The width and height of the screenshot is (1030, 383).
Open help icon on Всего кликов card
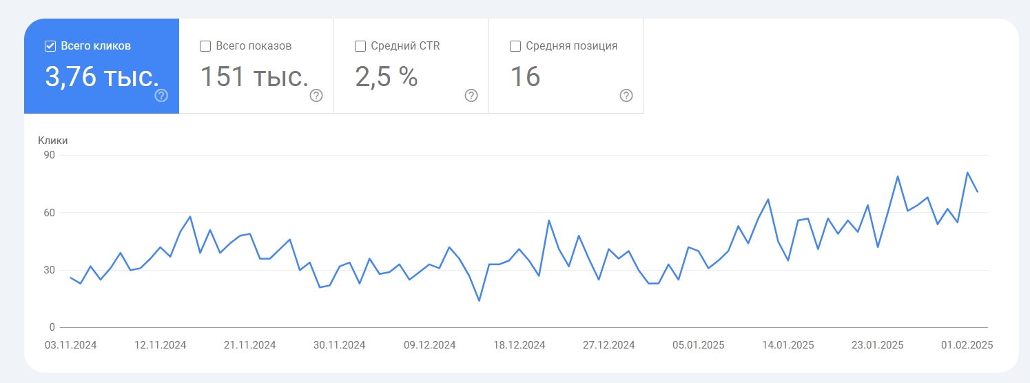click(x=161, y=95)
